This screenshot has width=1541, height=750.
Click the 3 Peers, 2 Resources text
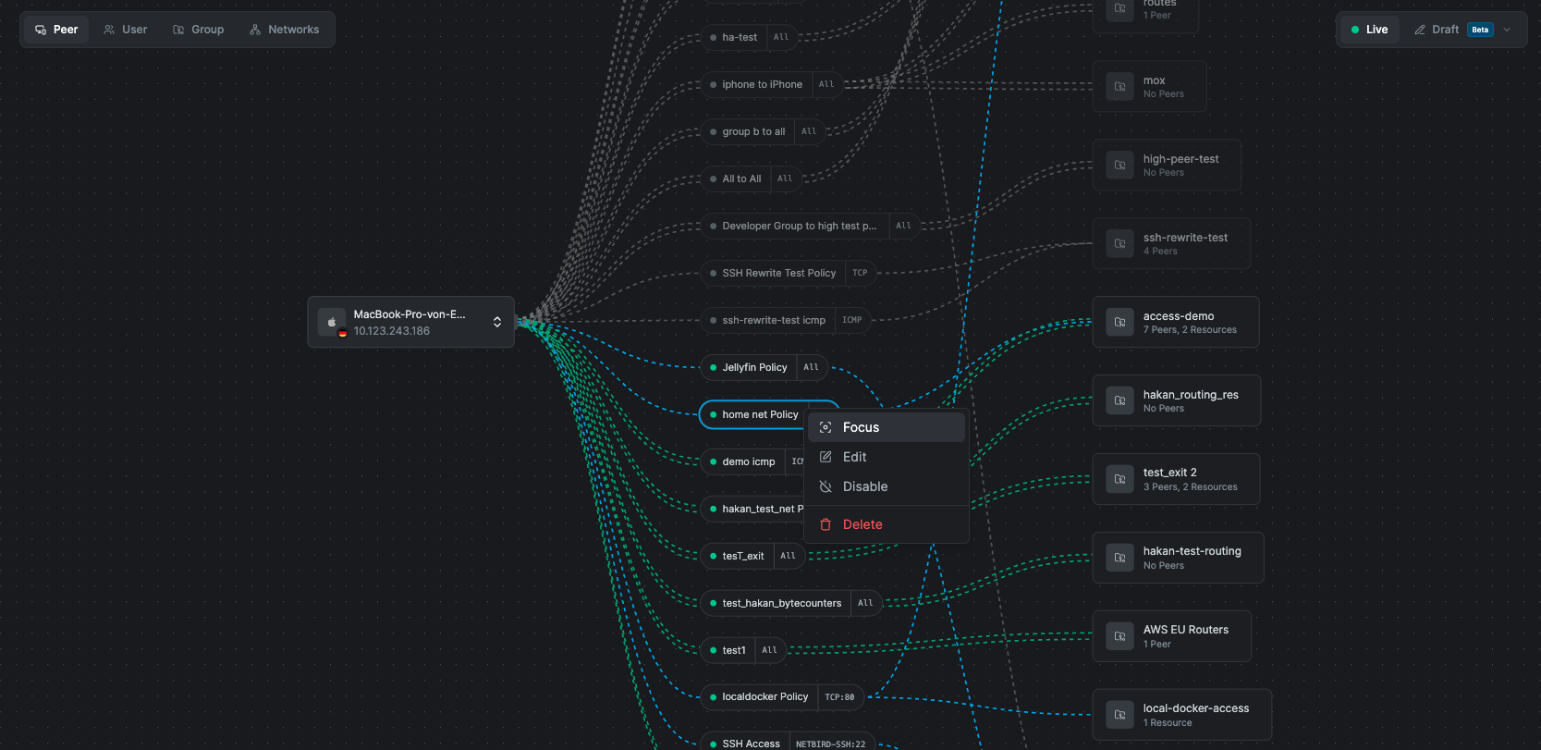pos(1190,487)
